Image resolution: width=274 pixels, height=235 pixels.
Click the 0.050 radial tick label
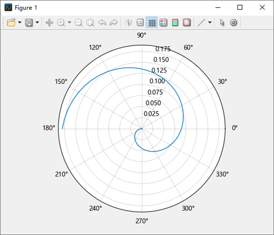point(153,103)
